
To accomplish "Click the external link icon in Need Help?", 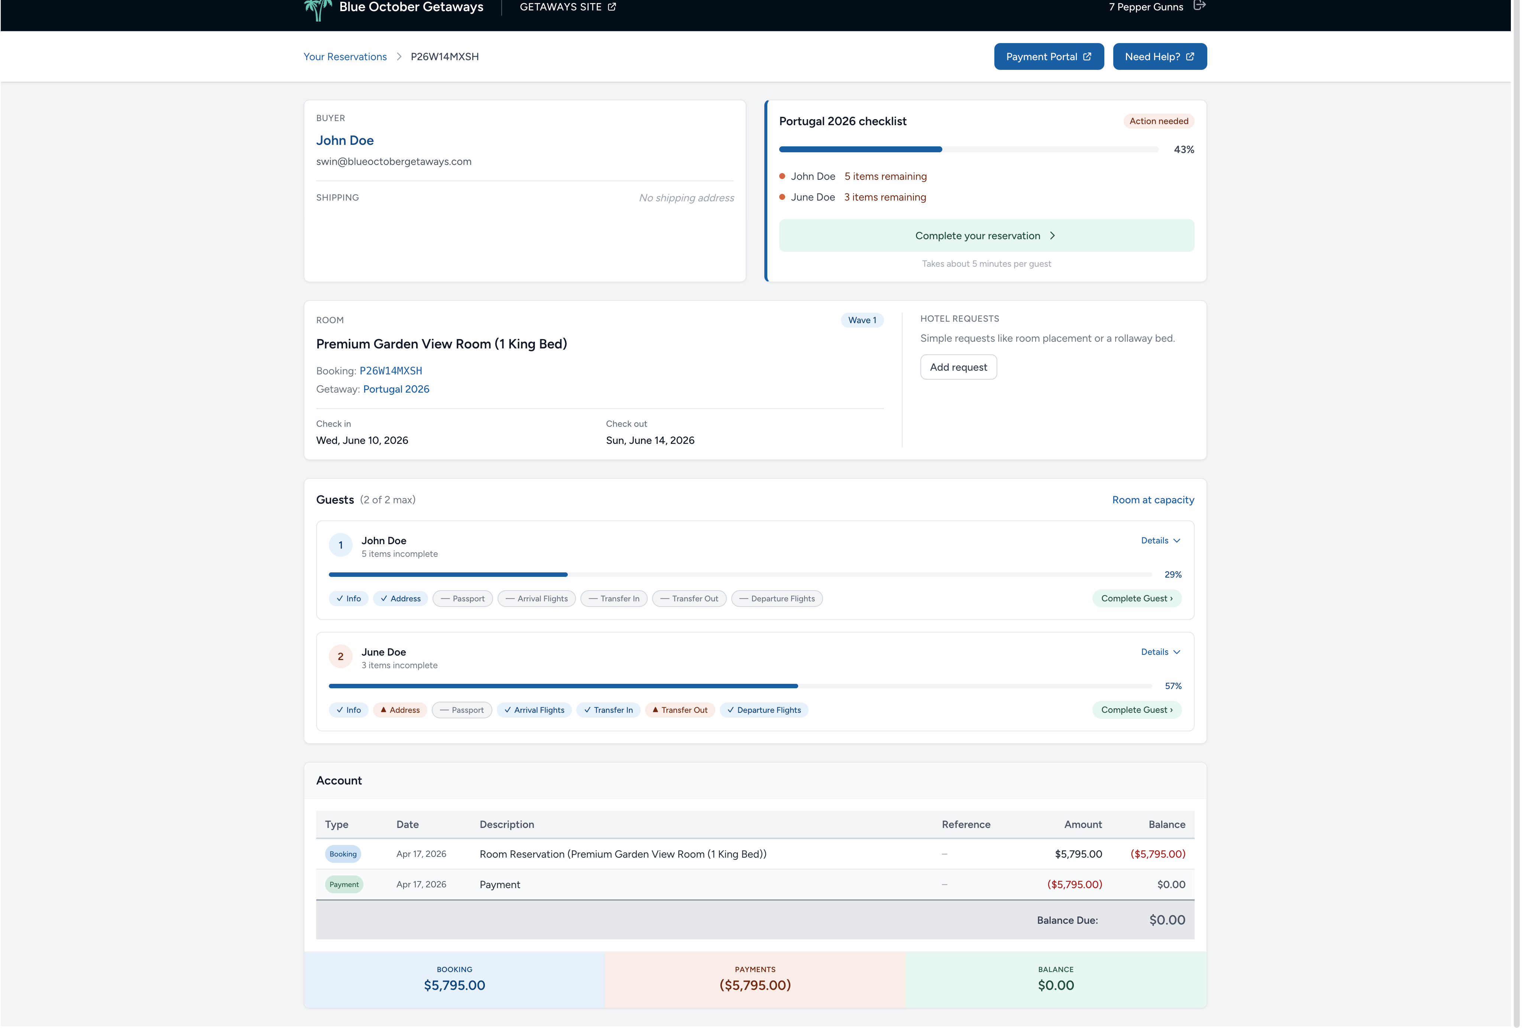I will pos(1190,56).
